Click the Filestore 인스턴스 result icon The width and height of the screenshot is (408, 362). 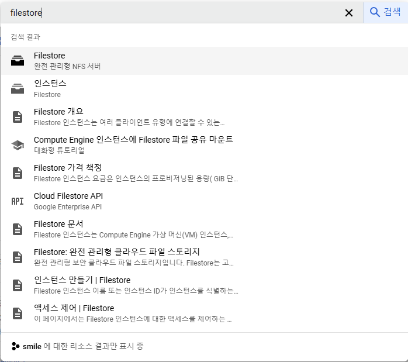pos(18,89)
